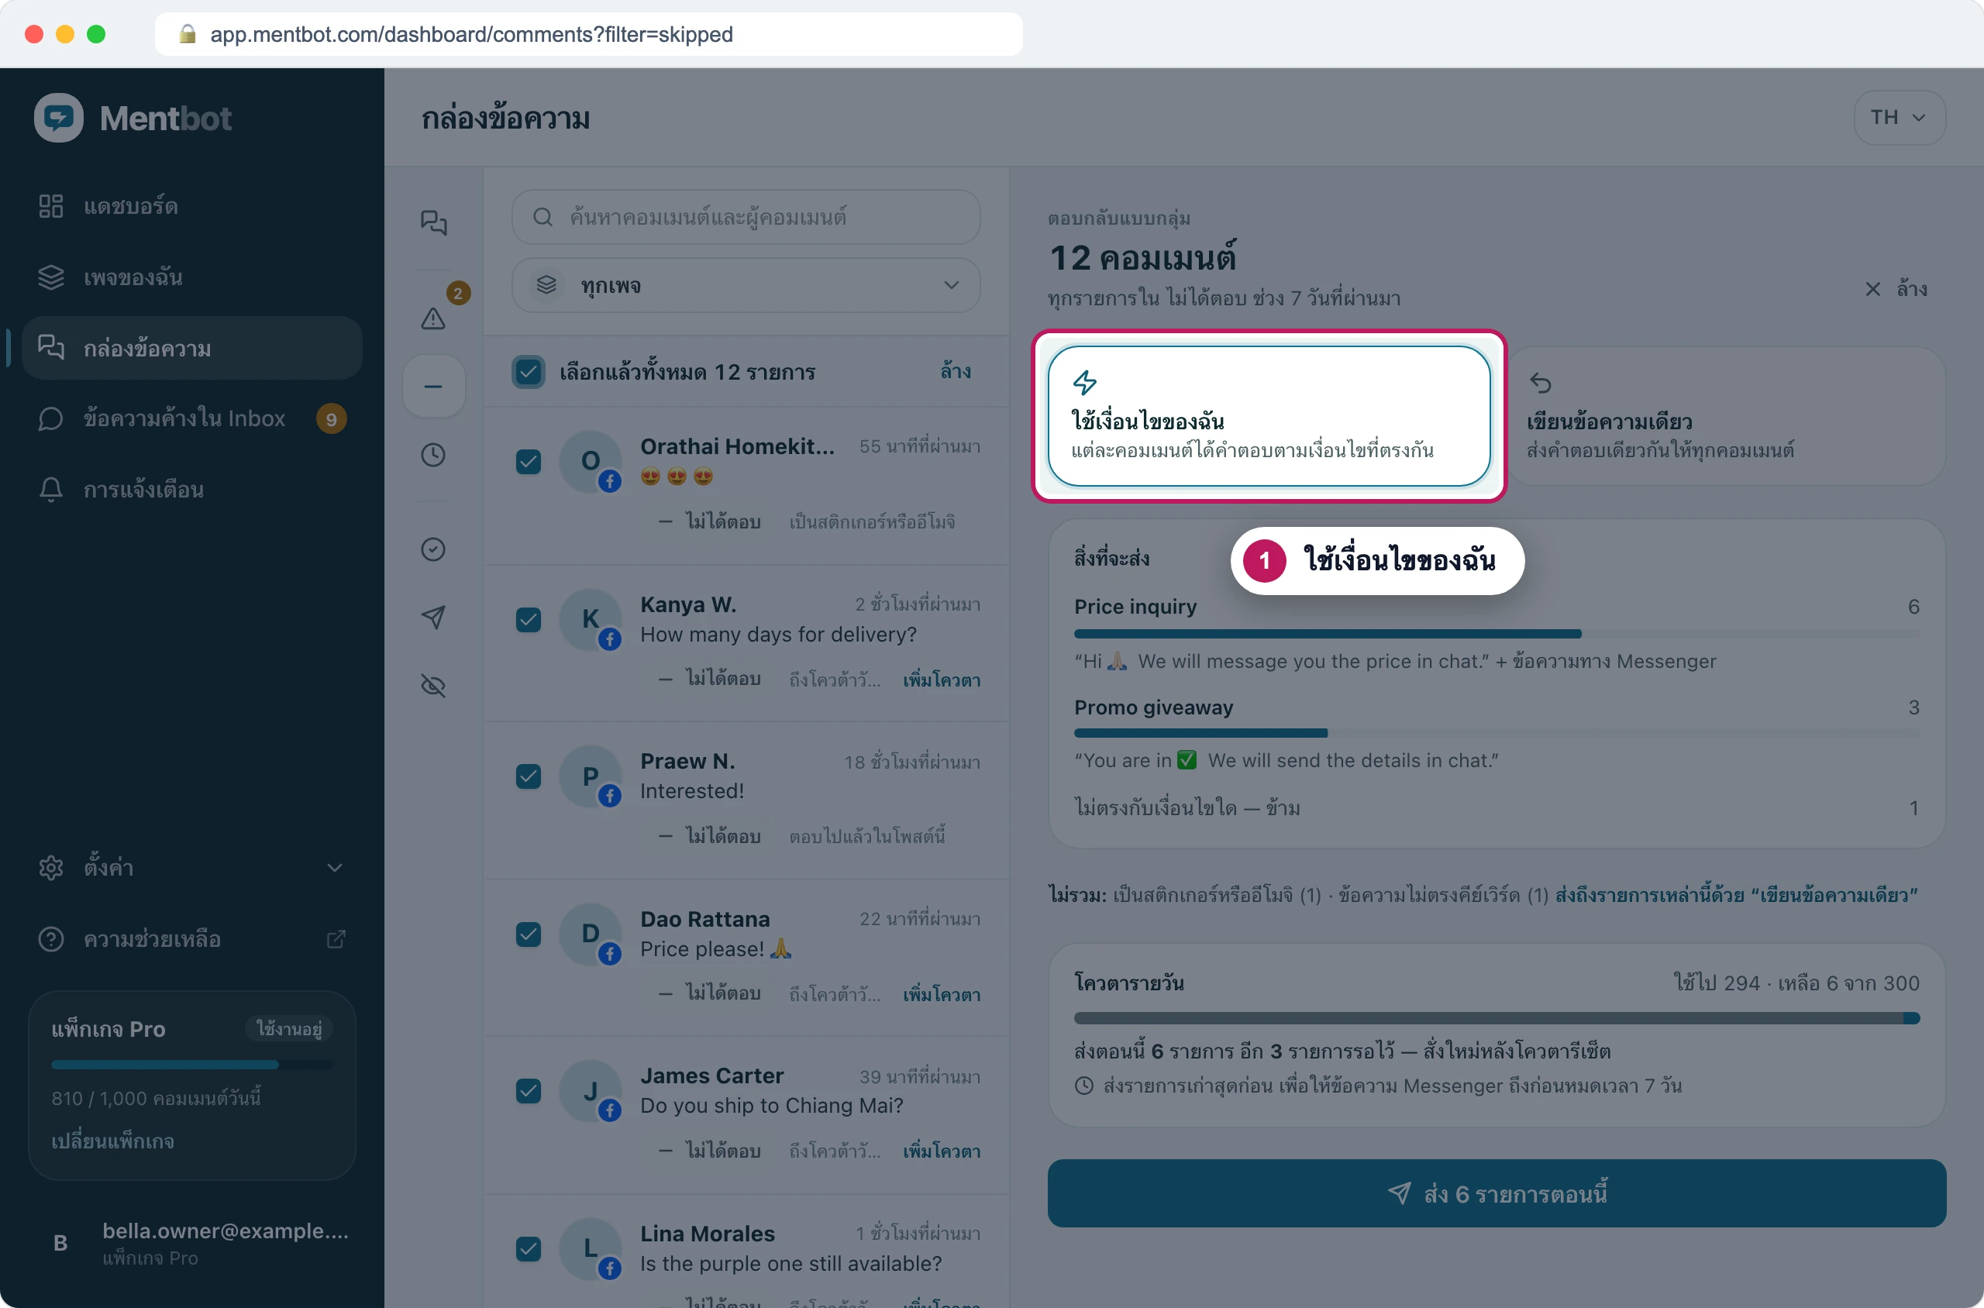Open the แดชบอร์ด sidebar item
The height and width of the screenshot is (1308, 1984).
pos(192,206)
